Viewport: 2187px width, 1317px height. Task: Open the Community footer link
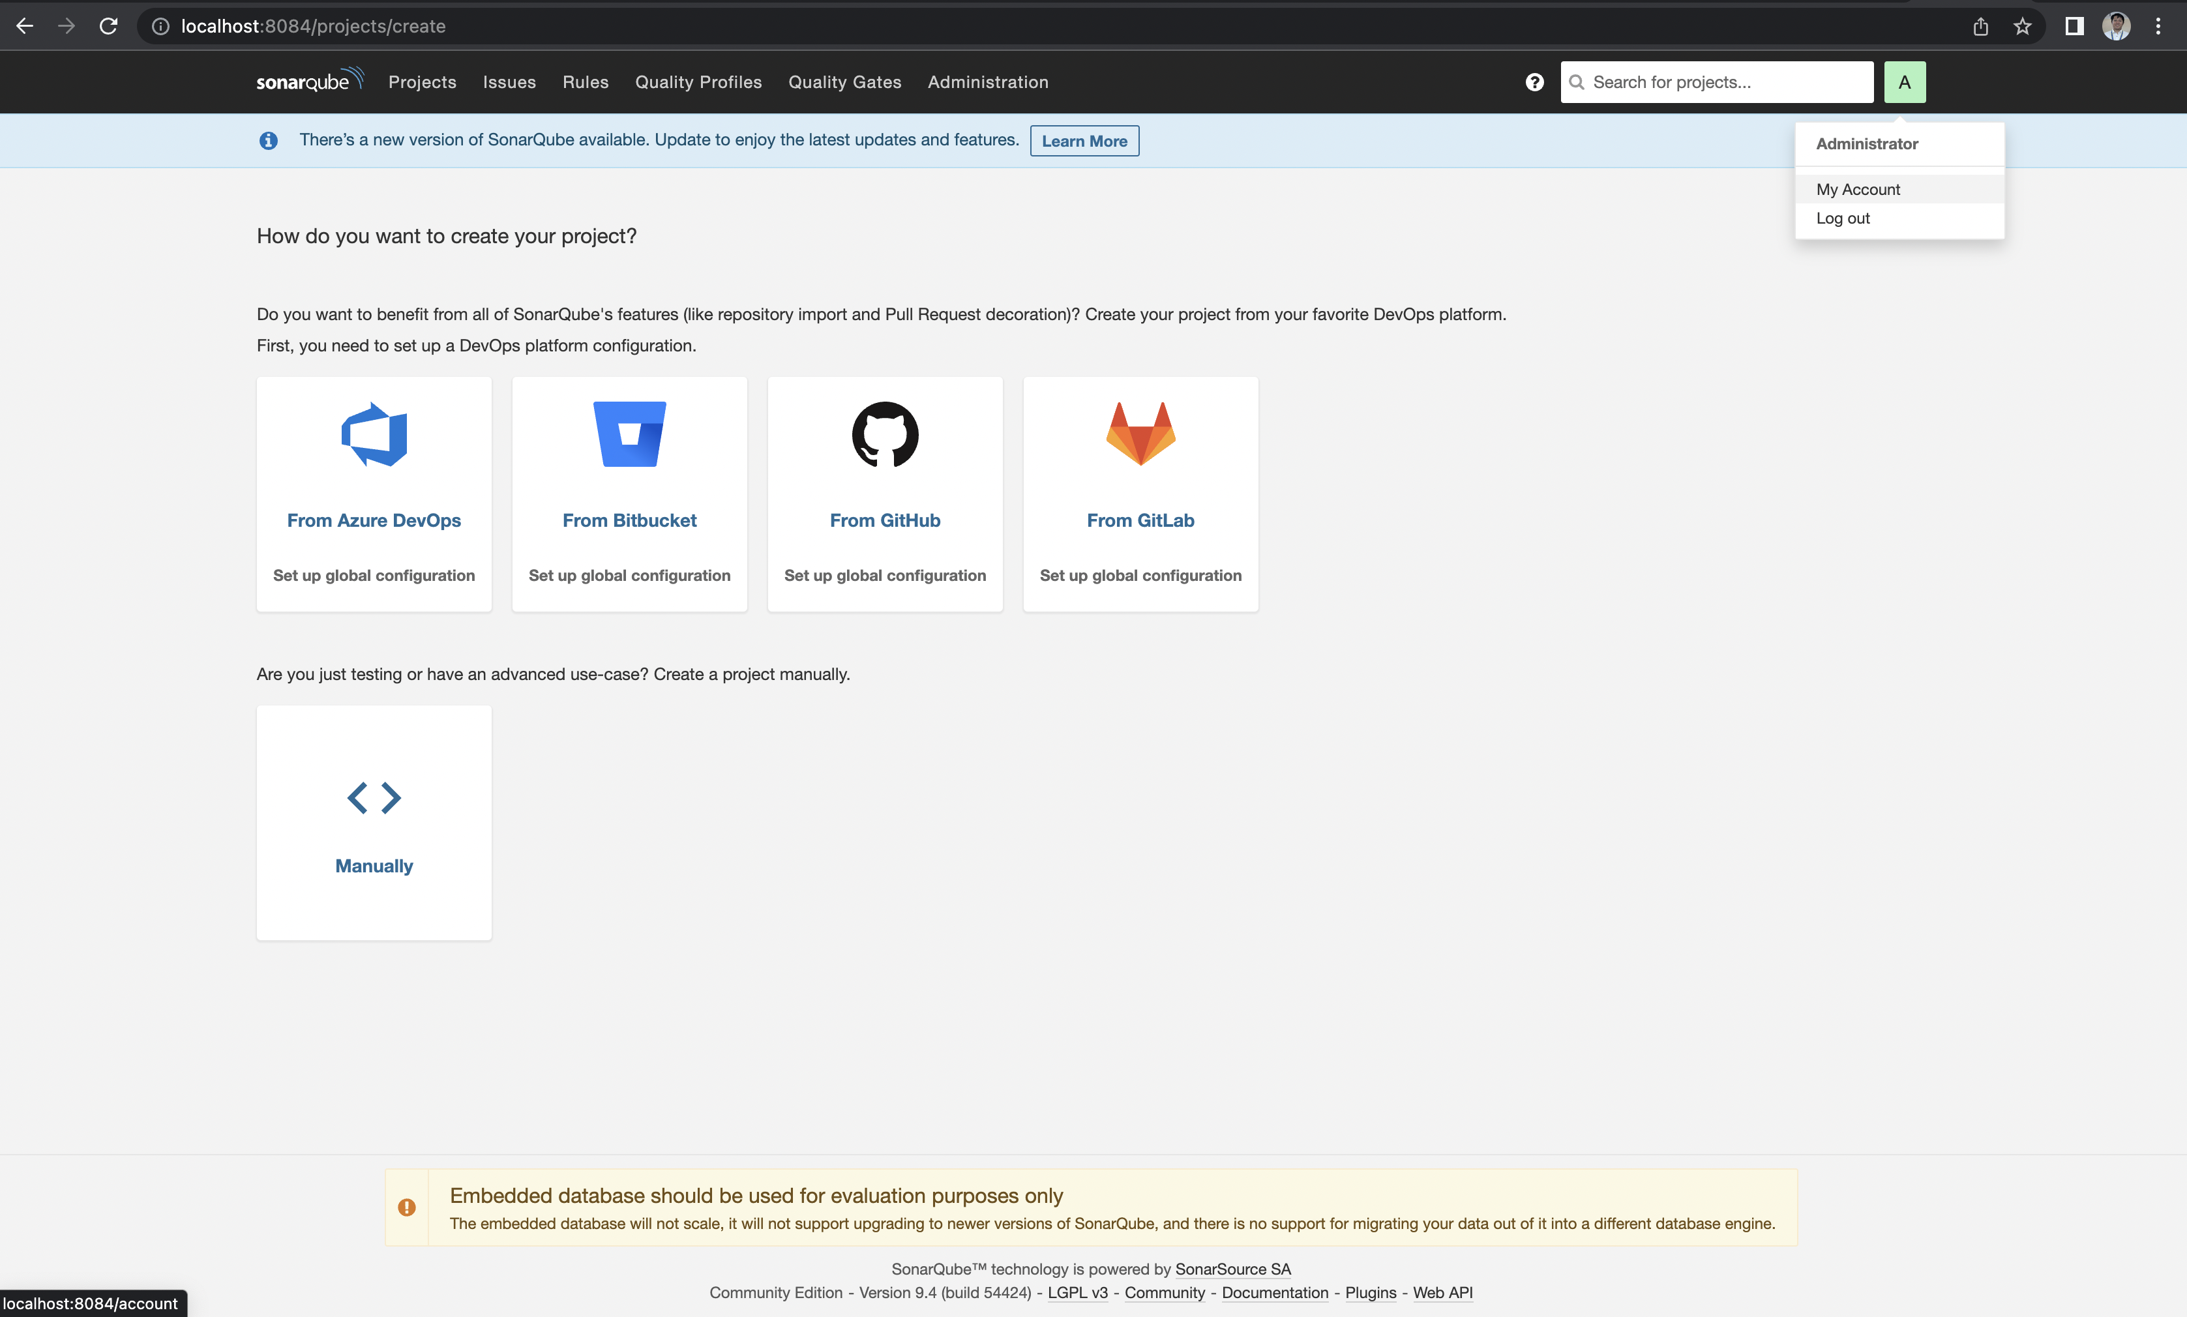point(1165,1292)
